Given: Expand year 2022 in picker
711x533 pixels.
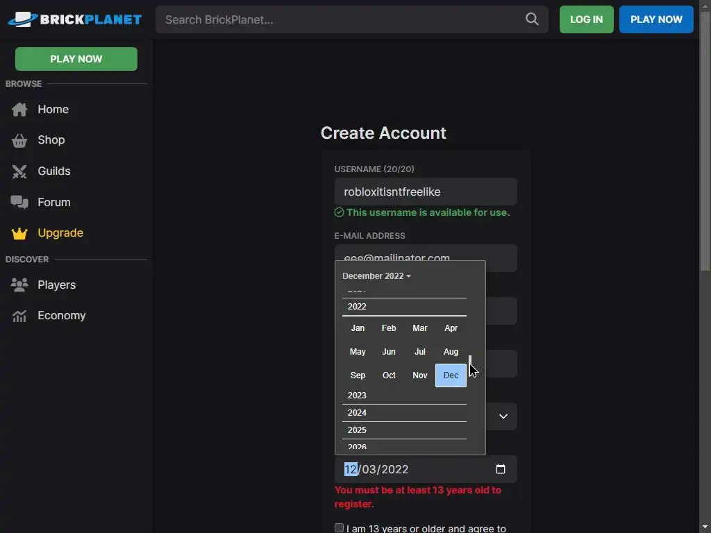Looking at the screenshot, I should click(404, 306).
